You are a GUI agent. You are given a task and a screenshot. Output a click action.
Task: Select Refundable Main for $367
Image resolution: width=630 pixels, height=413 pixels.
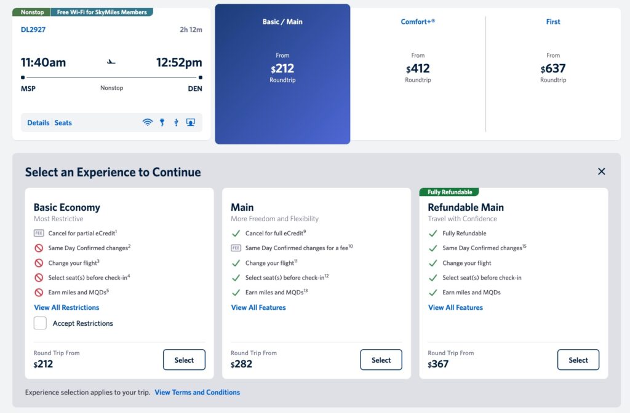pyautogui.click(x=578, y=360)
